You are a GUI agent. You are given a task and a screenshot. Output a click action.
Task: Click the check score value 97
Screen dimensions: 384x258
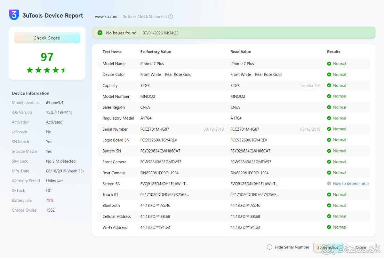47,57
